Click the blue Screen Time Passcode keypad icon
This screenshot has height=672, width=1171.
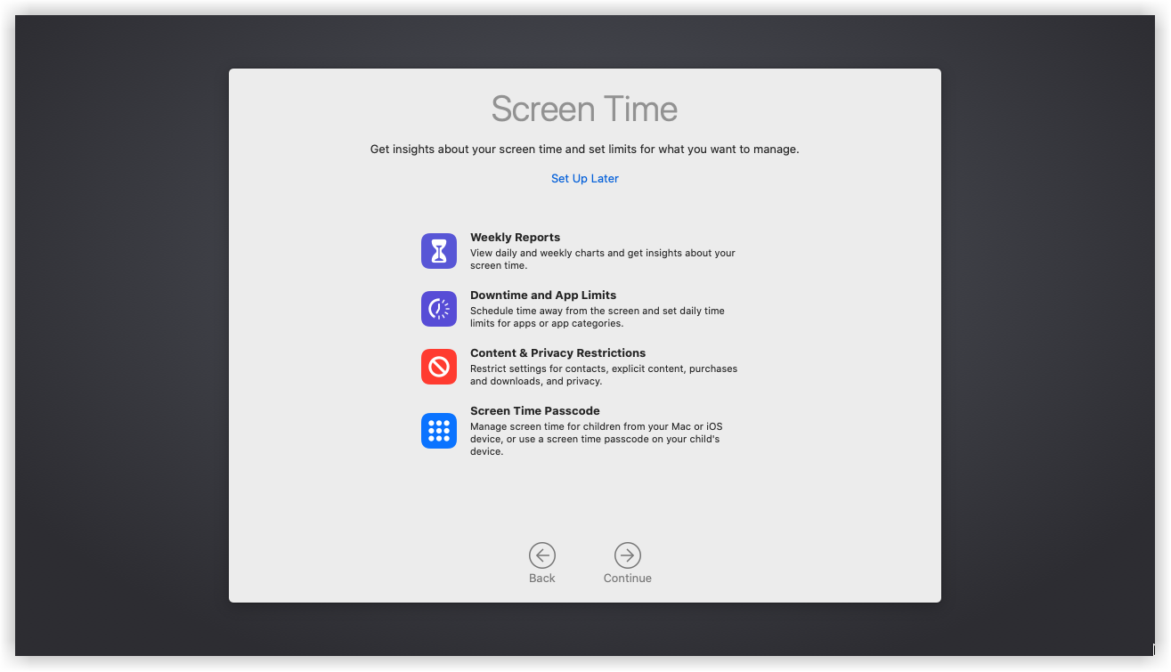pyautogui.click(x=439, y=431)
